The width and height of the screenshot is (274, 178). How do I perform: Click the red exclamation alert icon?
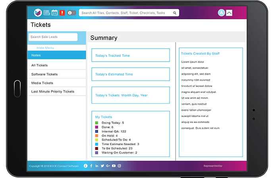[62, 13]
